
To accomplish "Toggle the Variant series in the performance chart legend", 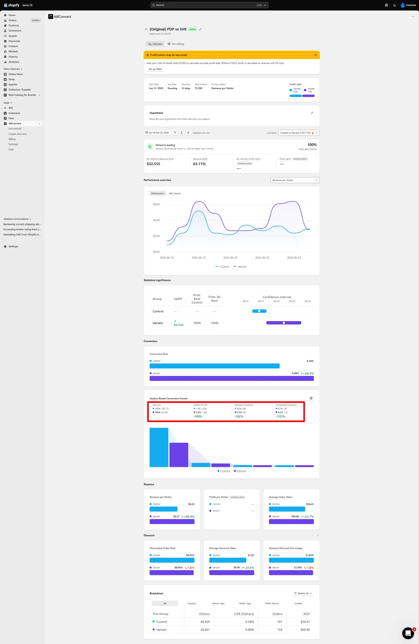I will [240, 267].
